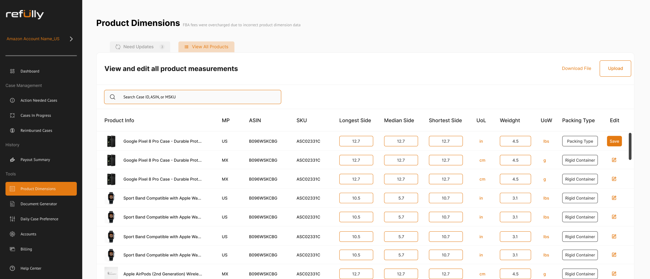The image size is (650, 279).
Task: Open Packing Type dropdown in first US Pixel row
Action: point(580,141)
